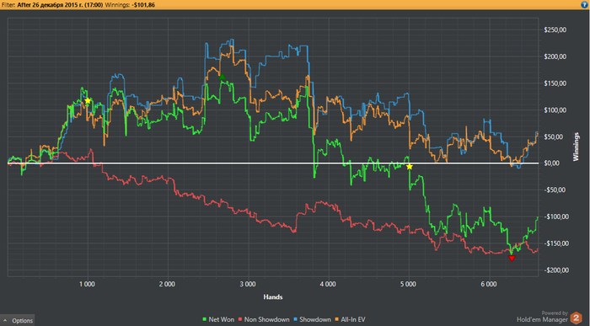Select the yellow star marker near 1 000 hands
The image size is (590, 326).
coord(88,101)
